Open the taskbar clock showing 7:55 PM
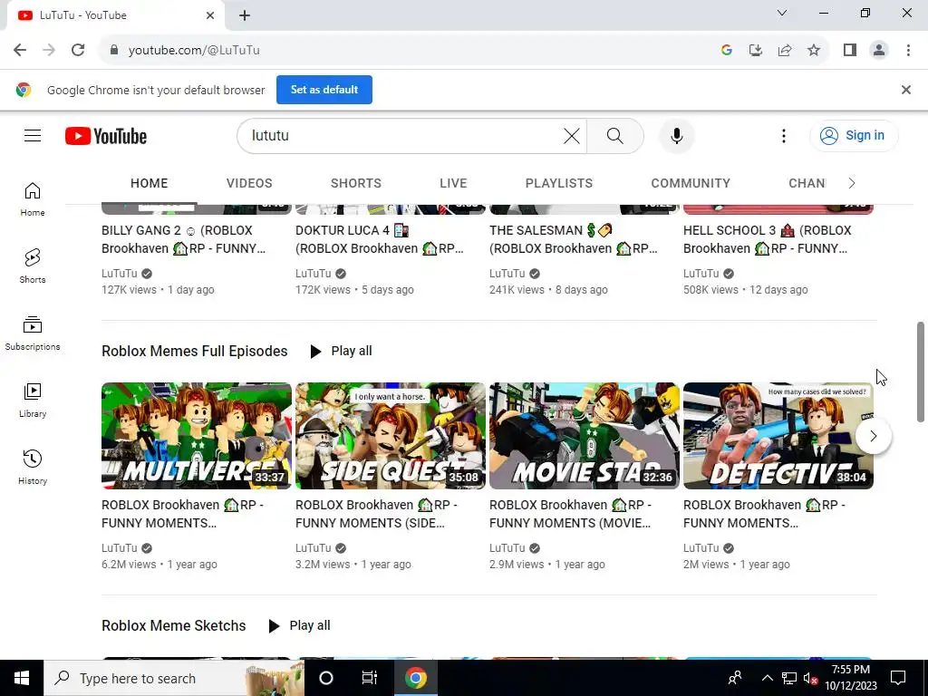Screen dimensions: 928x696 [850, 678]
